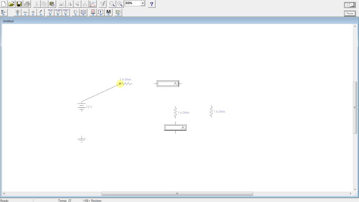Viewport: 359px width, 202px height.
Task: Click the horizontal scrollbar thumb
Action: click(x=177, y=194)
